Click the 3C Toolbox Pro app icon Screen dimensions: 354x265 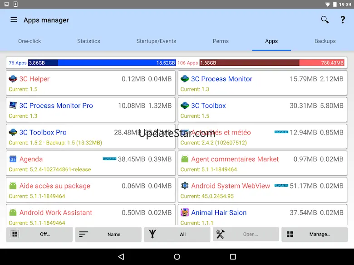13,132
